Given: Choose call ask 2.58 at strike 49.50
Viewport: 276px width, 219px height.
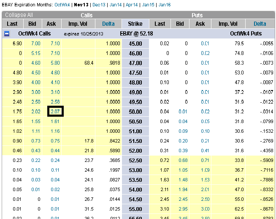Looking at the screenshot, I should coord(55,102).
